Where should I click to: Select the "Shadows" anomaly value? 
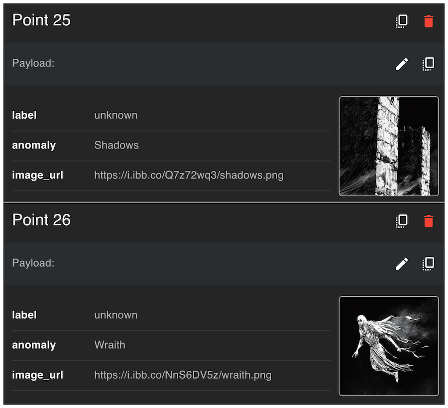[x=116, y=145]
